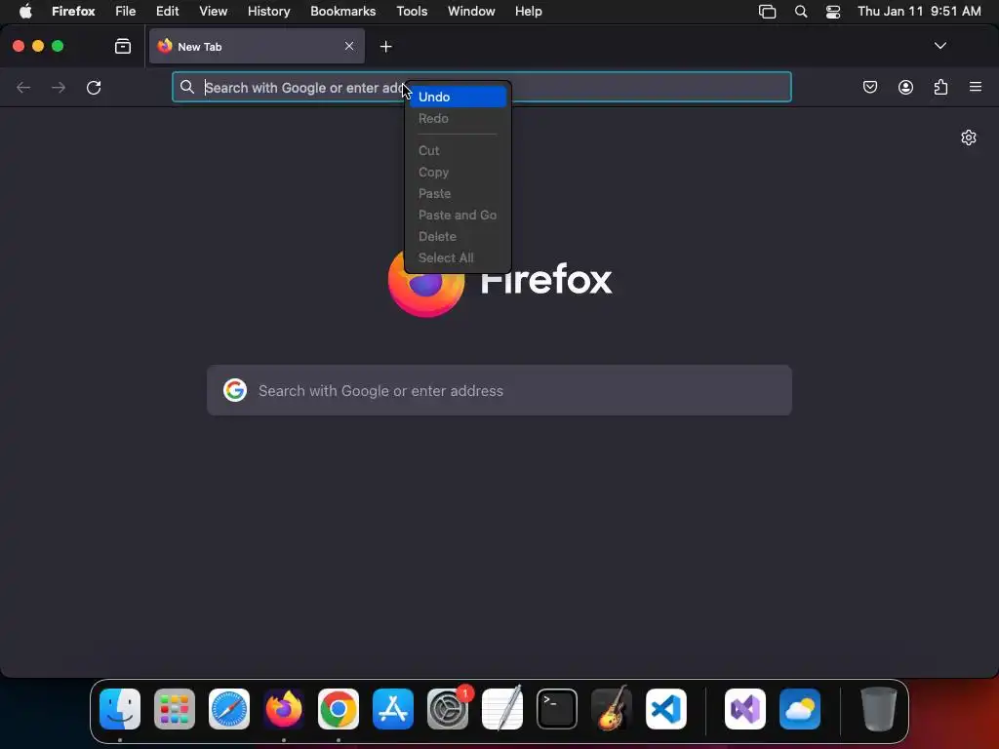
Task: Click the Firefox icon in the dock
Action: pyautogui.click(x=284, y=709)
